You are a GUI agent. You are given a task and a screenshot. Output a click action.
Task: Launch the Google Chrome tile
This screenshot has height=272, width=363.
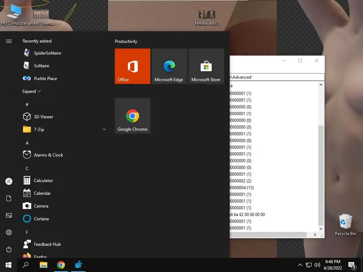[x=133, y=116]
